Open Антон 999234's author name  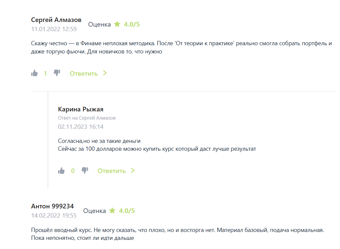pos(53,206)
